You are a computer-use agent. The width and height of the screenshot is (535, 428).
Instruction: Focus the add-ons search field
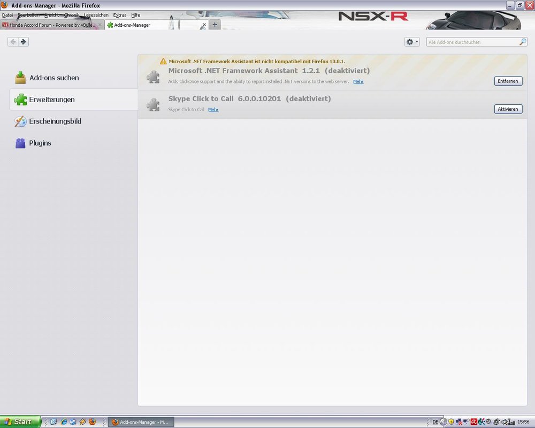tap(471, 42)
